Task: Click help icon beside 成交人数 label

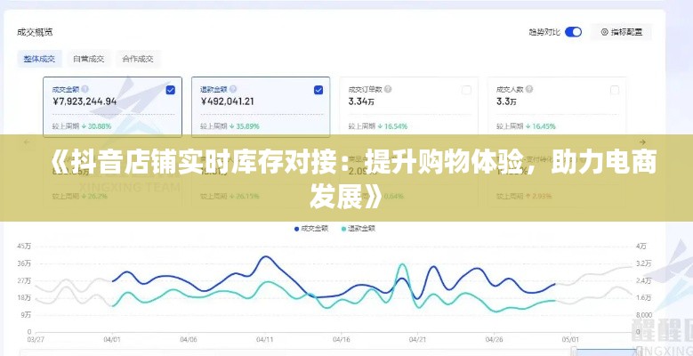Action: coord(529,89)
